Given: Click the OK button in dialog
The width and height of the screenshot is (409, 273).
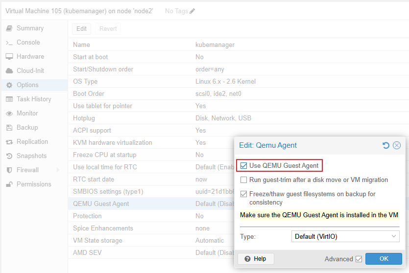Looking at the screenshot, I should tap(384, 259).
